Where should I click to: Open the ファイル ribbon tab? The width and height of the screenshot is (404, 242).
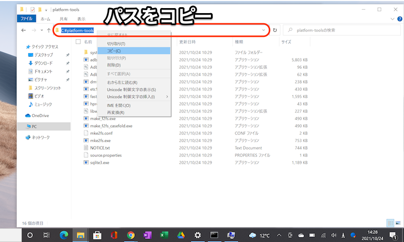[26, 19]
